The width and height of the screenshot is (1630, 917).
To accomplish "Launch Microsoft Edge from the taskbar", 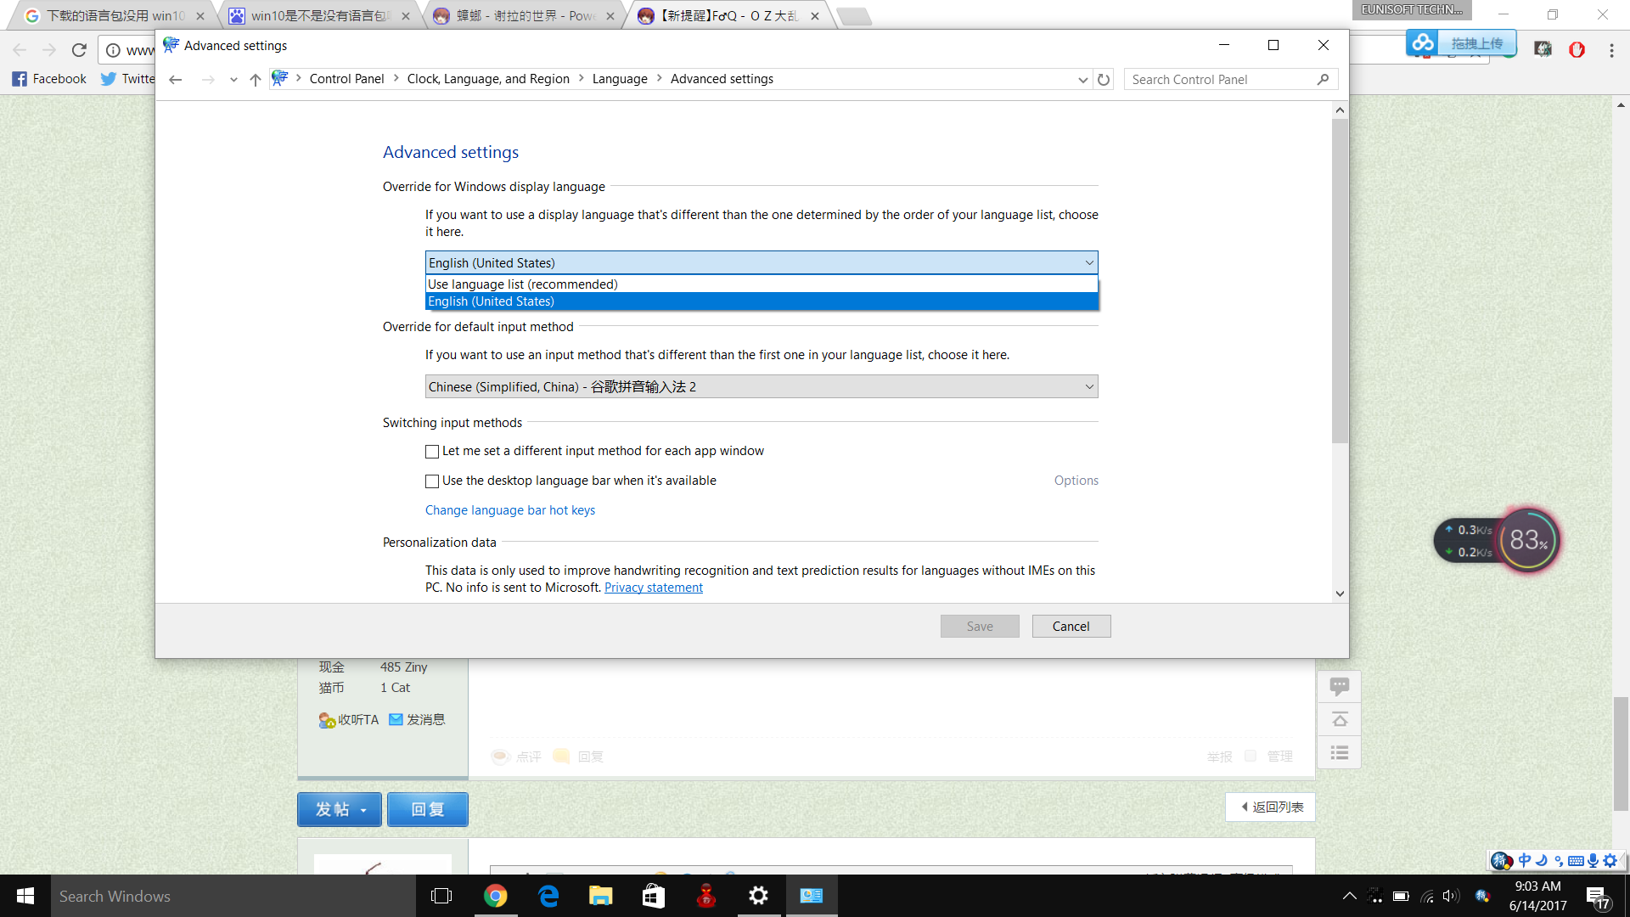I will [548, 896].
